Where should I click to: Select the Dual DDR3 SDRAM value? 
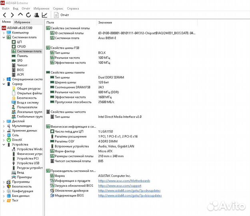point(111,78)
